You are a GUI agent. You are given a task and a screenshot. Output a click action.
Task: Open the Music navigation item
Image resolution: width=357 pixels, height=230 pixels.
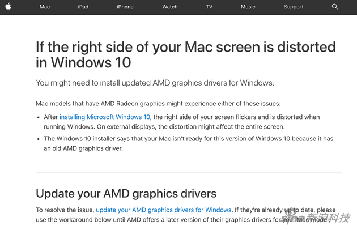248,7
